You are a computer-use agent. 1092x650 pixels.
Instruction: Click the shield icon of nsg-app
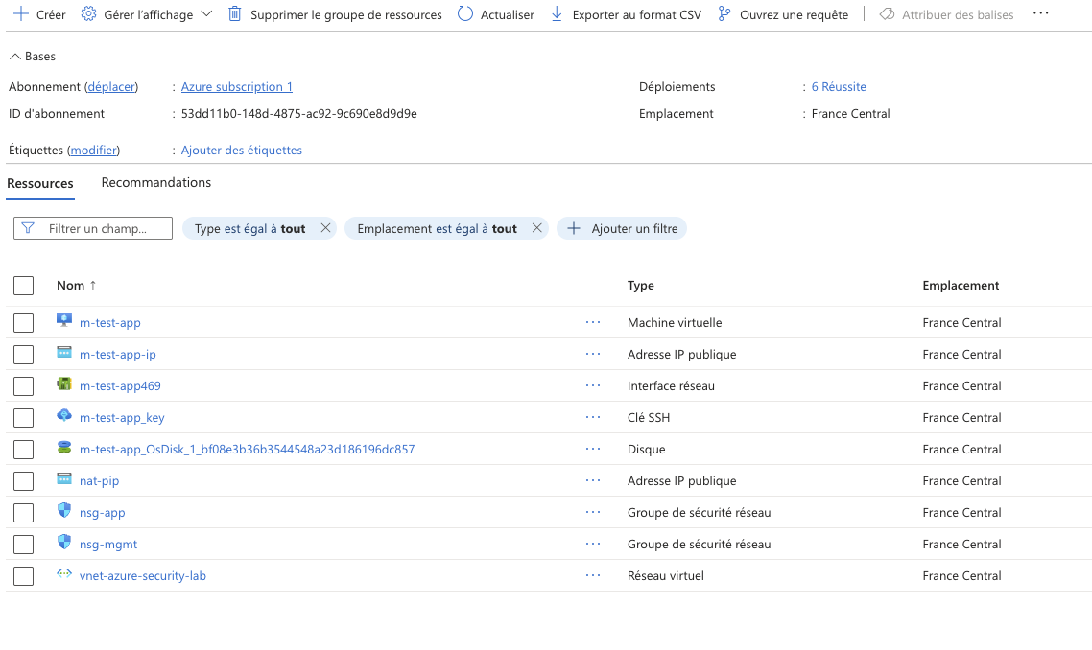click(x=64, y=510)
